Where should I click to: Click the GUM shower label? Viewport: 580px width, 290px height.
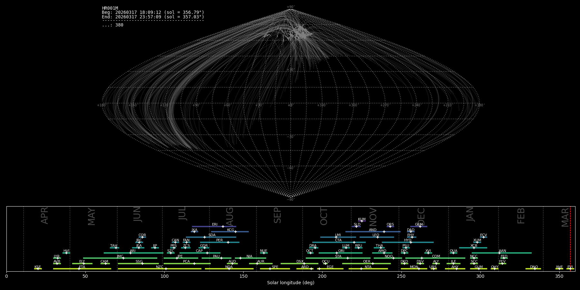click(x=479, y=267)
